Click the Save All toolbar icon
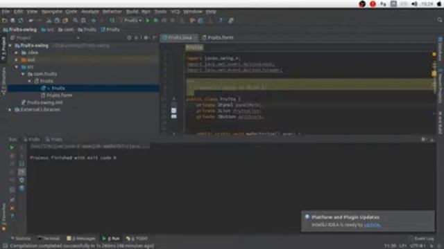The height and width of the screenshot is (249, 444). pyautogui.click(x=12, y=20)
